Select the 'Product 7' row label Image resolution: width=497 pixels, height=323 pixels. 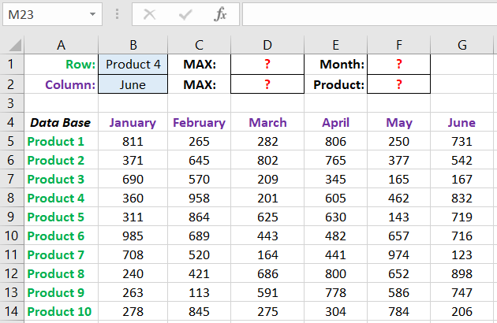click(x=62, y=254)
